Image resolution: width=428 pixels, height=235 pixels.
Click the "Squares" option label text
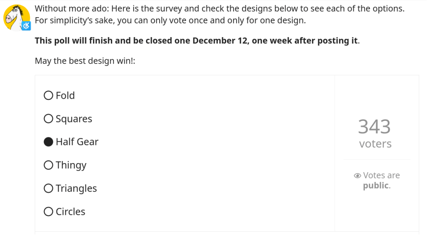(x=74, y=119)
